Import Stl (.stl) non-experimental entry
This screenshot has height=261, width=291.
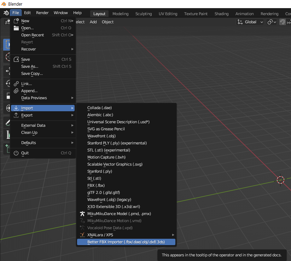pyautogui.click(x=126, y=178)
